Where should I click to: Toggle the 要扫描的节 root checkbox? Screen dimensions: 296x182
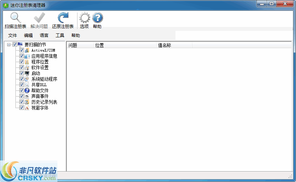click(x=15, y=45)
